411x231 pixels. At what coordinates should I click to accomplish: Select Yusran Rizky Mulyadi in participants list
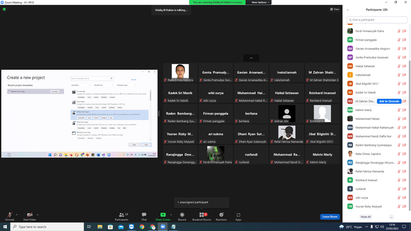tap(376, 207)
